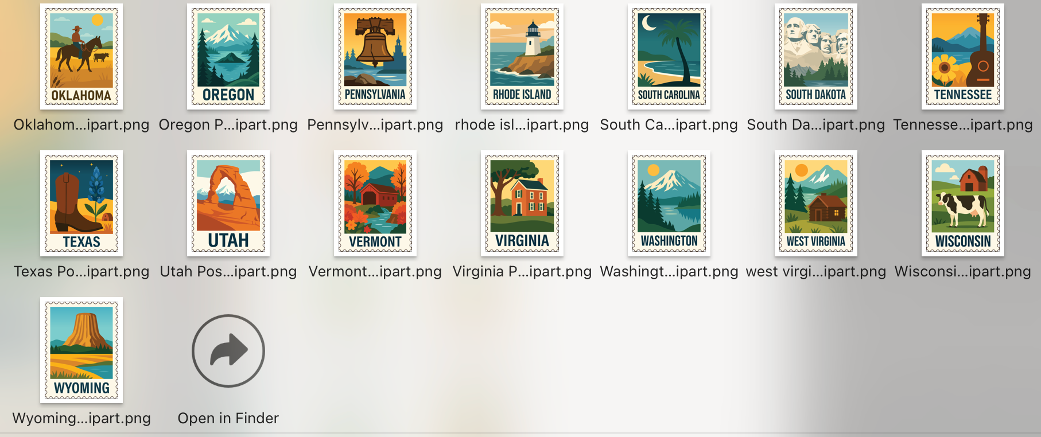Choose the Utah arch stamp image
Screen dimensions: 1041x437
(228, 203)
